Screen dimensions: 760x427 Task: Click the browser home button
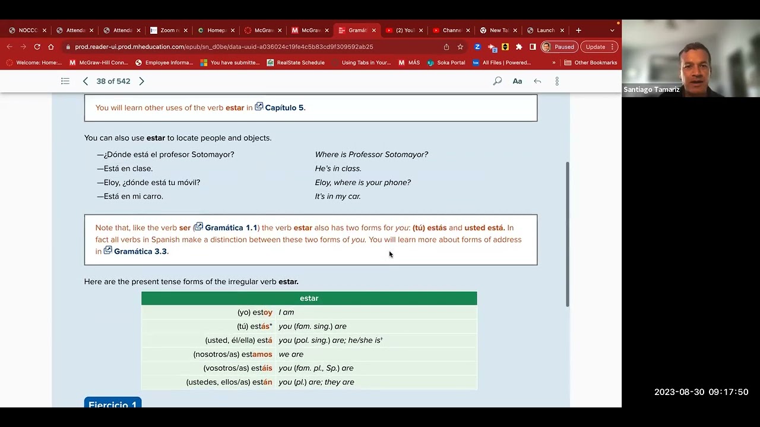click(51, 47)
